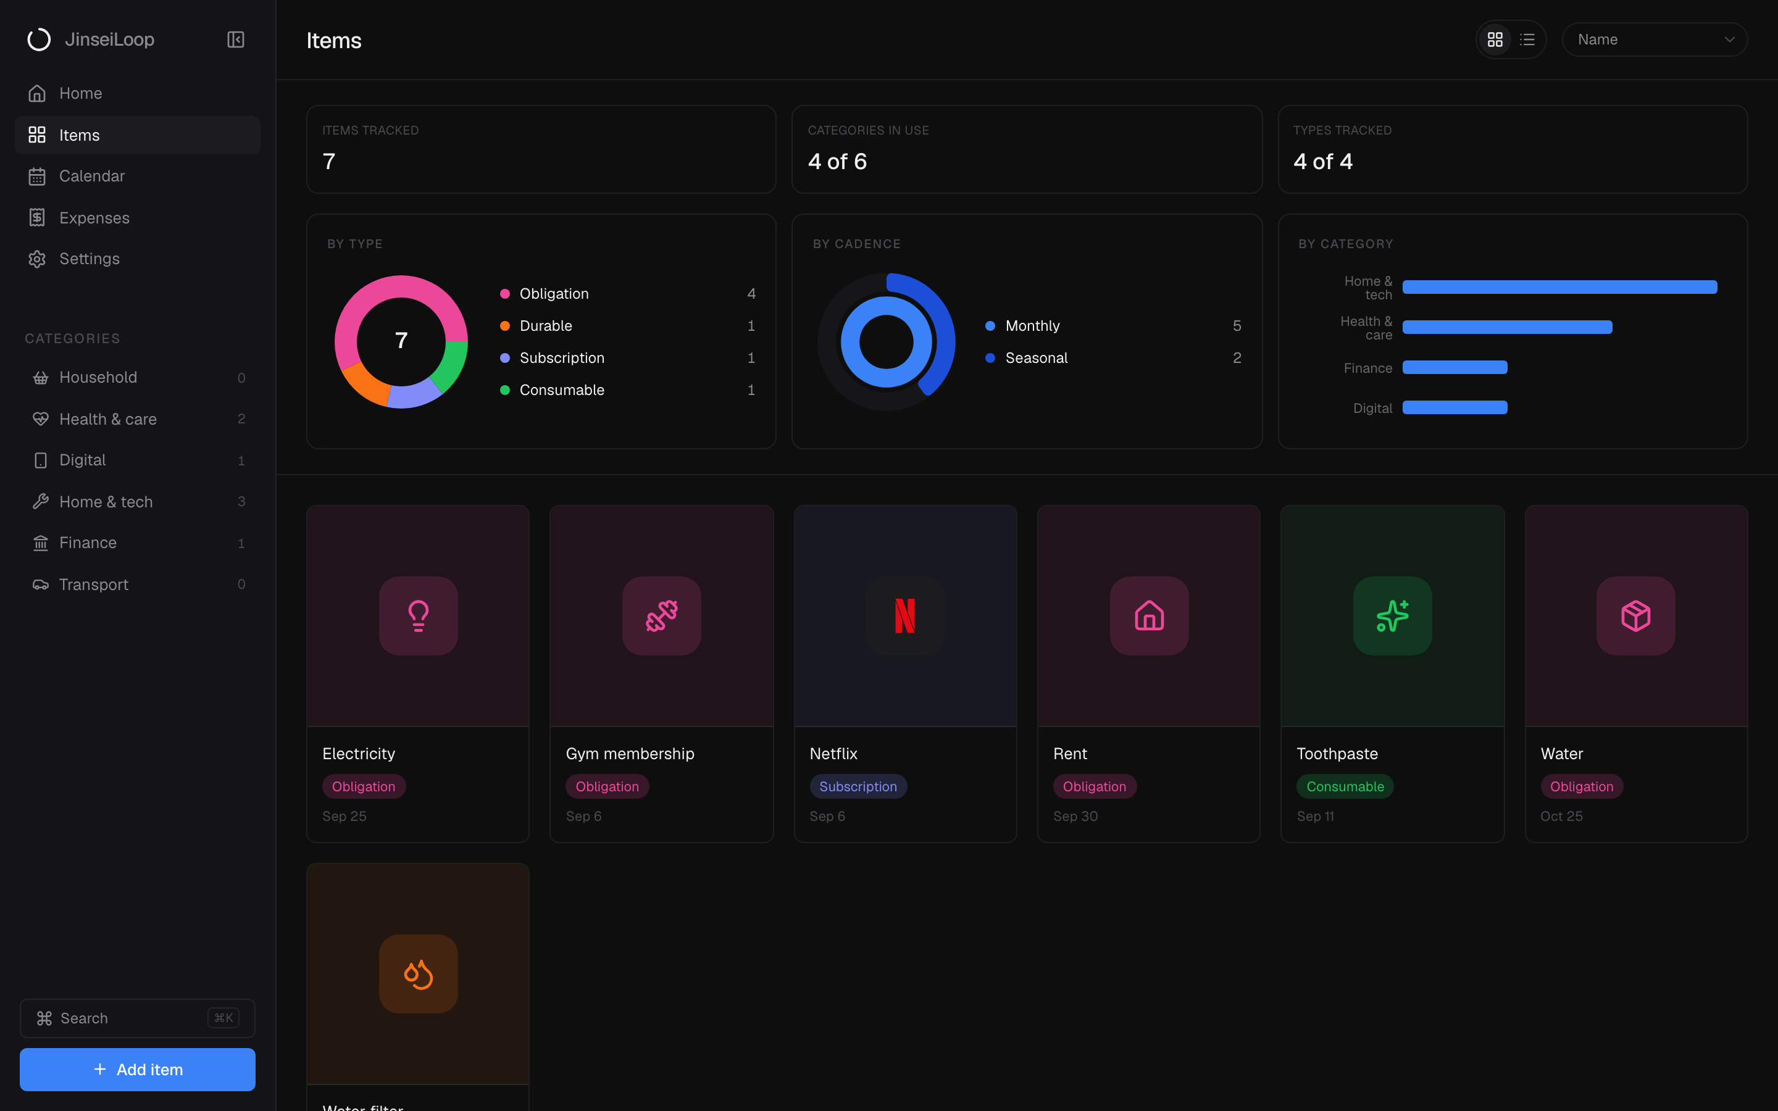Switch to grid view
The height and width of the screenshot is (1111, 1778).
[1495, 40]
